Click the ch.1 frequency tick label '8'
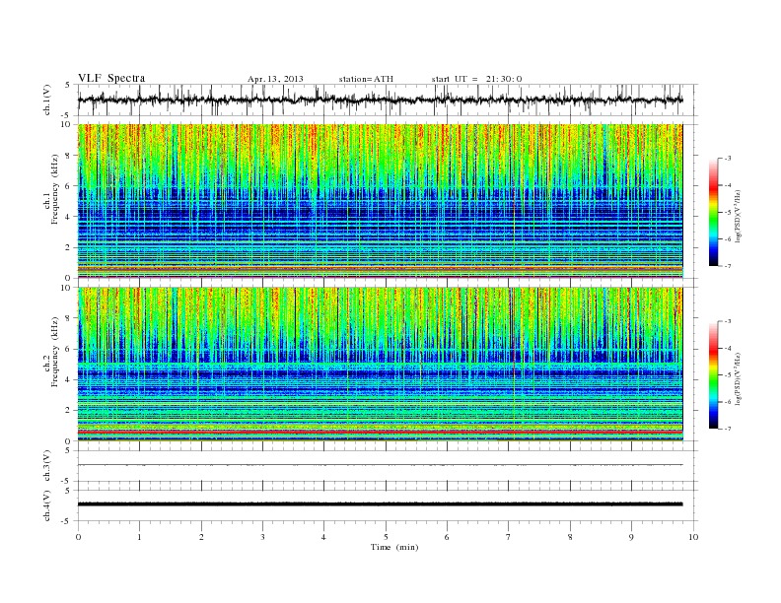The width and height of the screenshot is (781, 603). click(68, 156)
